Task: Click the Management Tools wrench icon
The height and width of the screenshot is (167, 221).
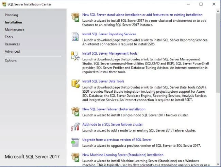Action: coord(75,56)
